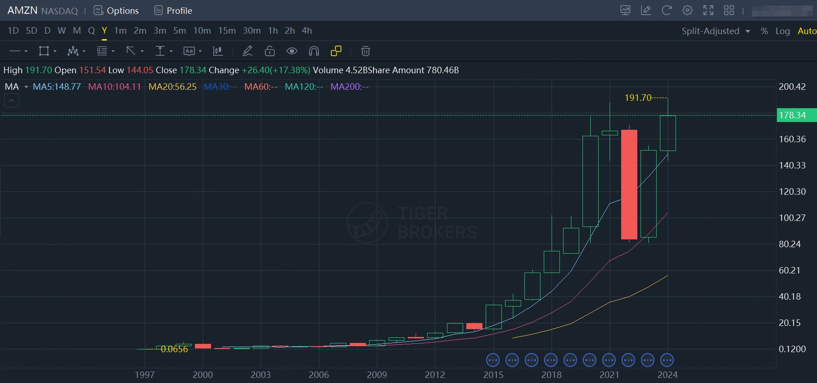The image size is (817, 383).
Task: Click the MA10:104.11 indicator label
Action: [114, 87]
